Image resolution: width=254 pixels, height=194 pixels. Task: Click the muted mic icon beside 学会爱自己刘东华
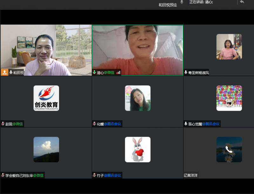(3, 175)
